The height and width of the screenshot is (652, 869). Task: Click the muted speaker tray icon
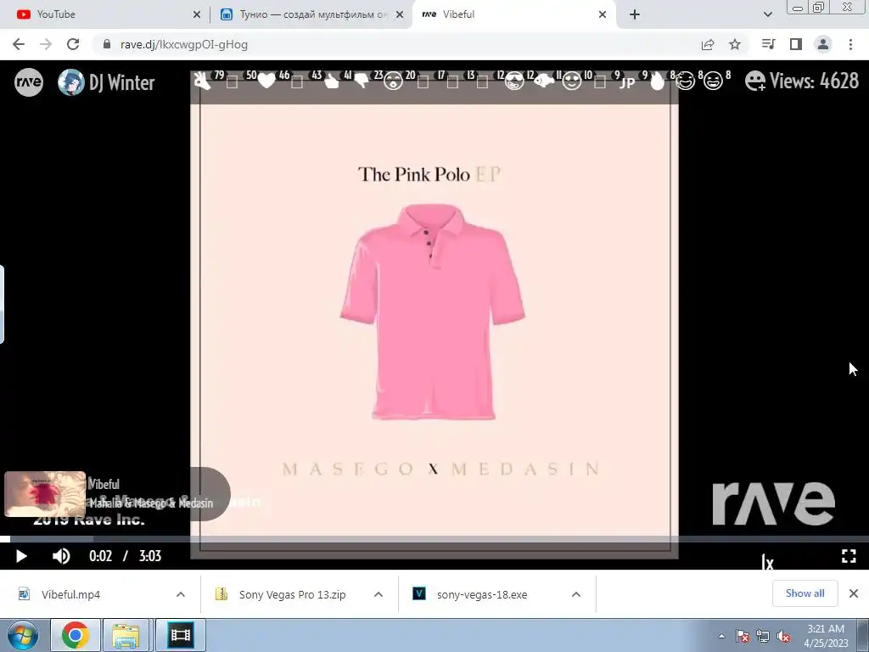[x=783, y=637]
